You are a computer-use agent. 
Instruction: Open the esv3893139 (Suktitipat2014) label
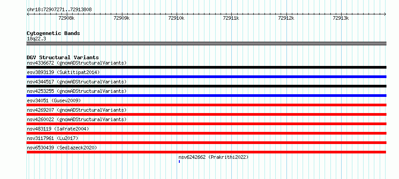[63, 72]
